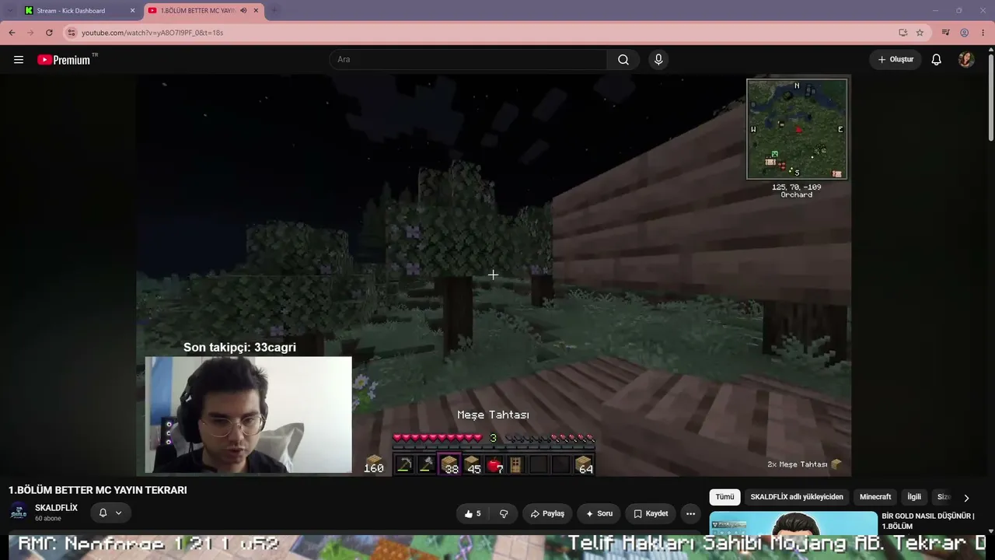Go forward with browser forward arrow
This screenshot has width=995, height=560.
pyautogui.click(x=30, y=33)
